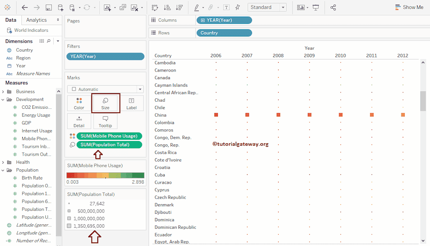Open Presentation Mode from the toolbar
The height and width of the screenshot is (246, 430).
[316, 8]
